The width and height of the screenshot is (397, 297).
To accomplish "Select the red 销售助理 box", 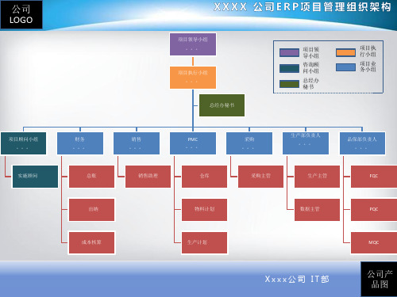I will coord(148,177).
